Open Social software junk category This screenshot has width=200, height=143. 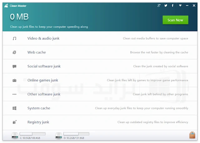(x=44, y=66)
